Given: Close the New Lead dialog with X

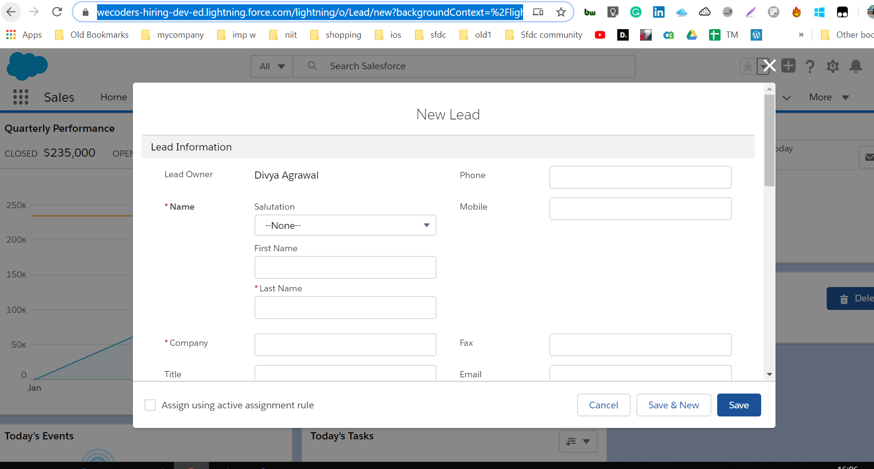Looking at the screenshot, I should tap(769, 65).
